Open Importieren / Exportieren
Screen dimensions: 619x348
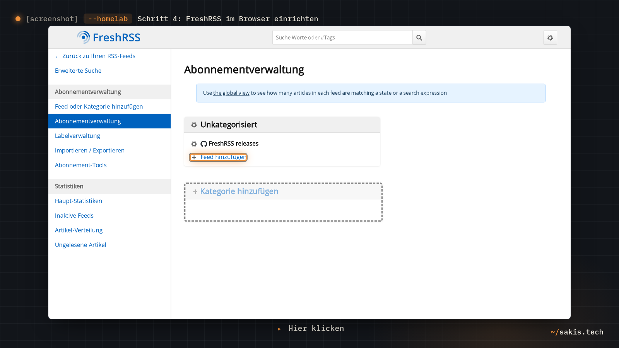[x=109, y=150]
